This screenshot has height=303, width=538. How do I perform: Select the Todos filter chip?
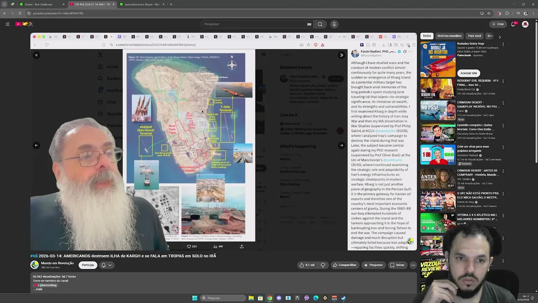tap(427, 36)
